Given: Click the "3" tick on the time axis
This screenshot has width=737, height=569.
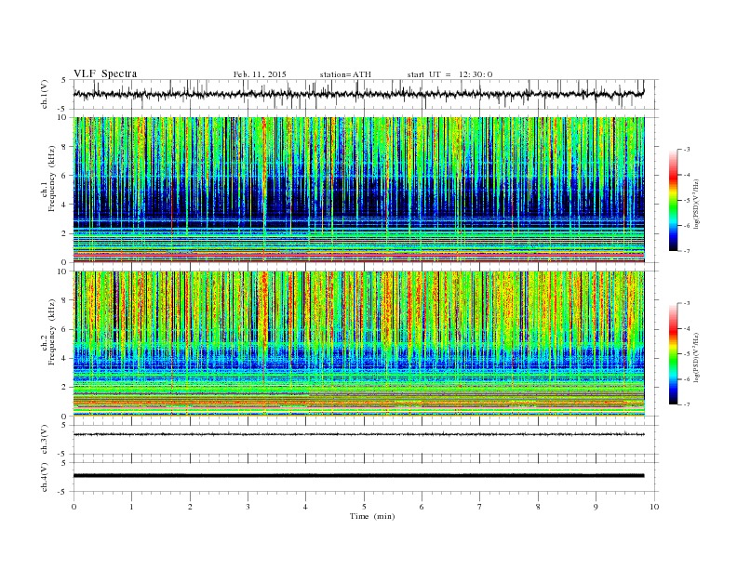Looking at the screenshot, I should [x=248, y=507].
